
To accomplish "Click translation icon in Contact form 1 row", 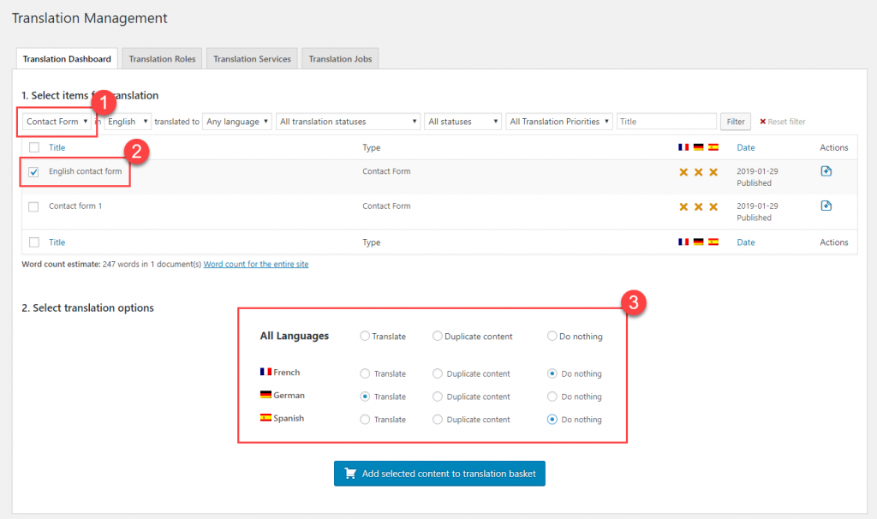I will click(826, 206).
